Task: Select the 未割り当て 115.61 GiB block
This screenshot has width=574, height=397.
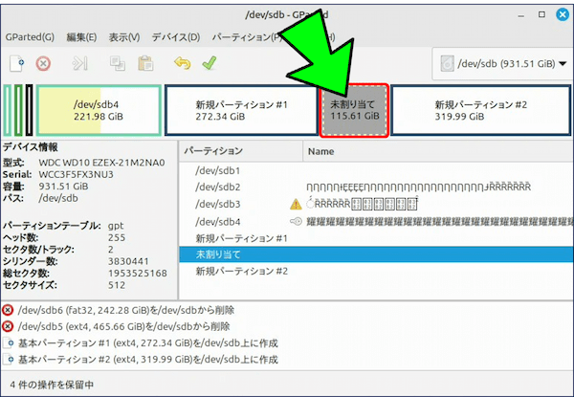Action: (354, 110)
